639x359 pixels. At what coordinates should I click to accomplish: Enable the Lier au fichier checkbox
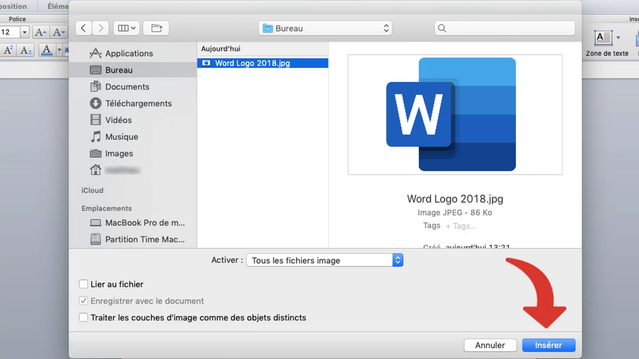point(84,285)
